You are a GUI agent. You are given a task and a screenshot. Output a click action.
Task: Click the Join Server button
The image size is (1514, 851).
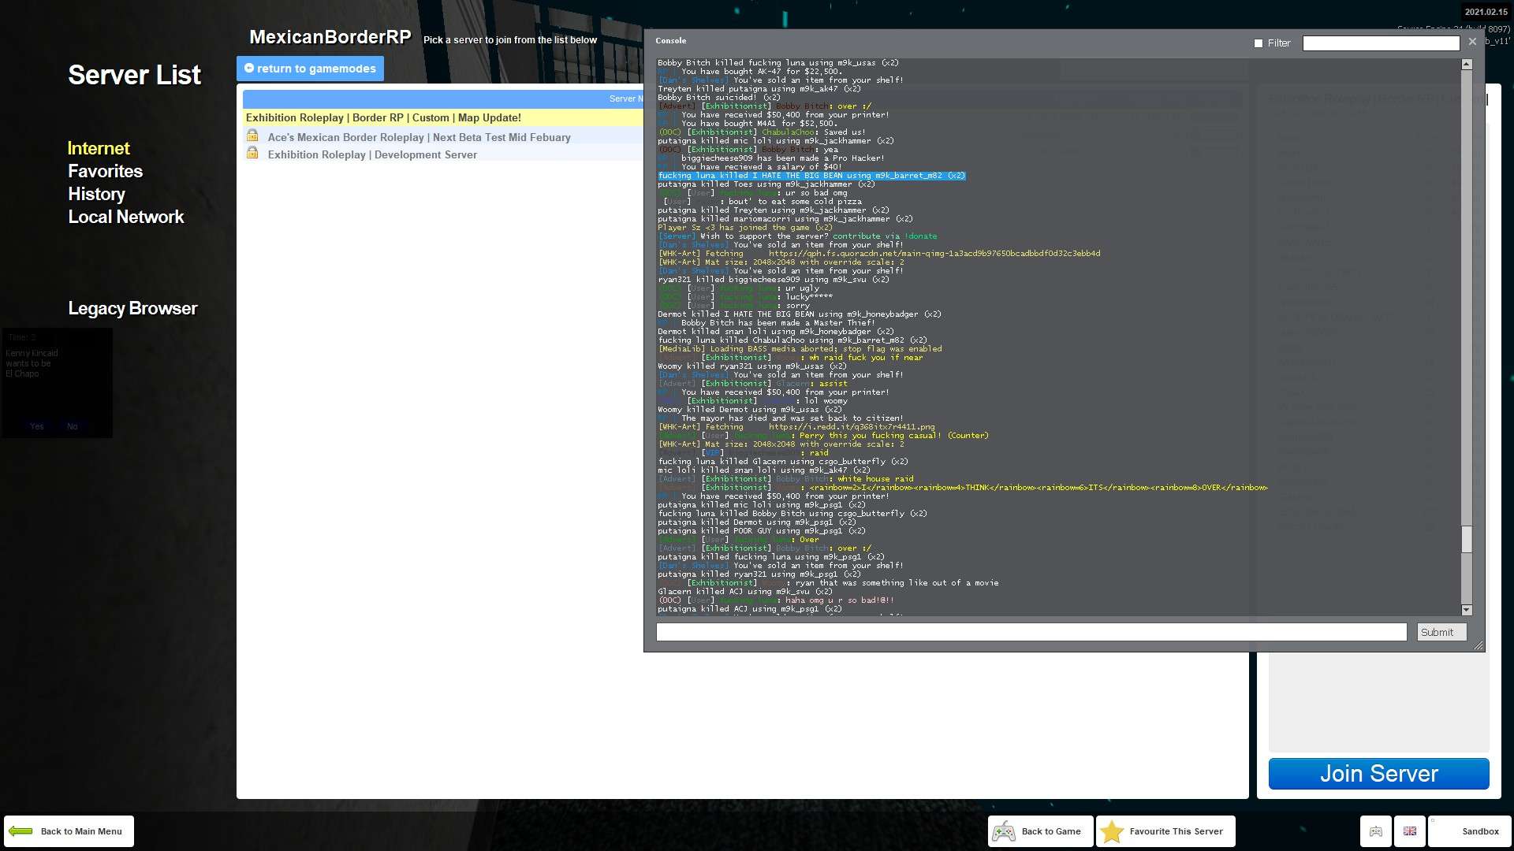coord(1378,774)
